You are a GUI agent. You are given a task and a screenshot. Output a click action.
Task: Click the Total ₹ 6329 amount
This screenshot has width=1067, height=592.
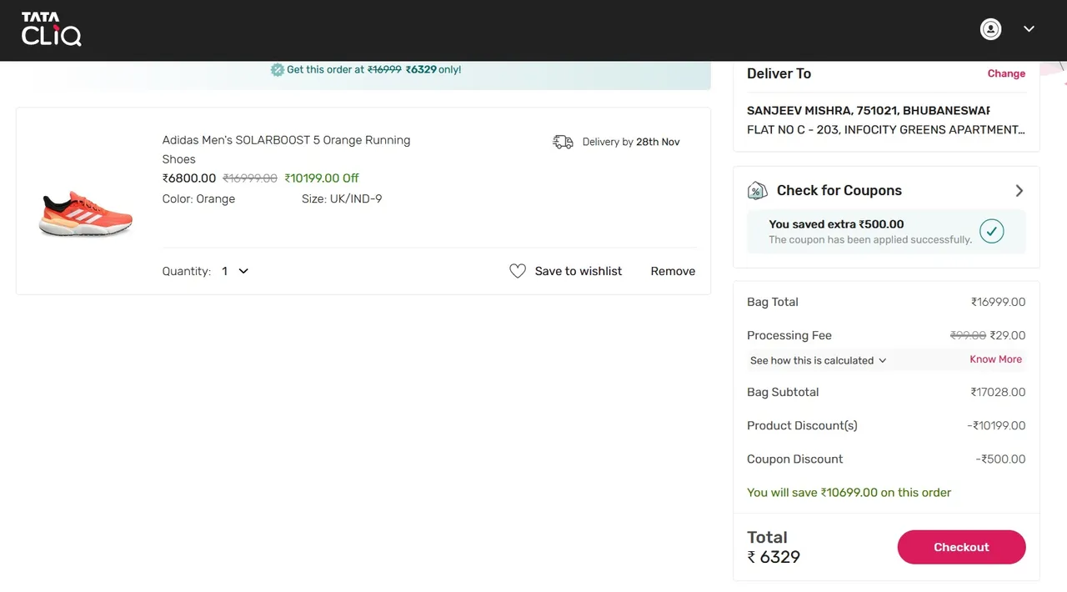pyautogui.click(x=774, y=557)
